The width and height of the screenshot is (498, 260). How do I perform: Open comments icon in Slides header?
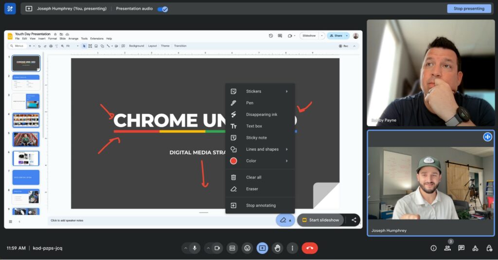click(x=280, y=36)
